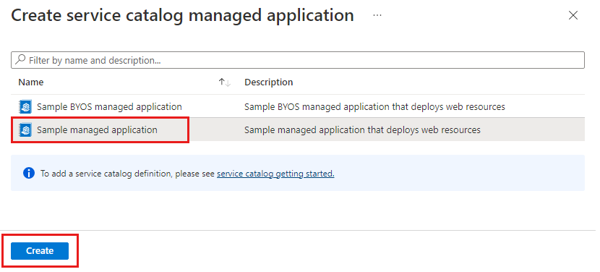Click the Sample managed application row icon
Image resolution: width=600 pixels, height=272 pixels.
[25, 130]
